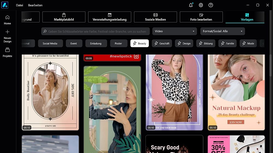Toggle the Geschäft category chip
The image size is (273, 153).
pos(162,43)
